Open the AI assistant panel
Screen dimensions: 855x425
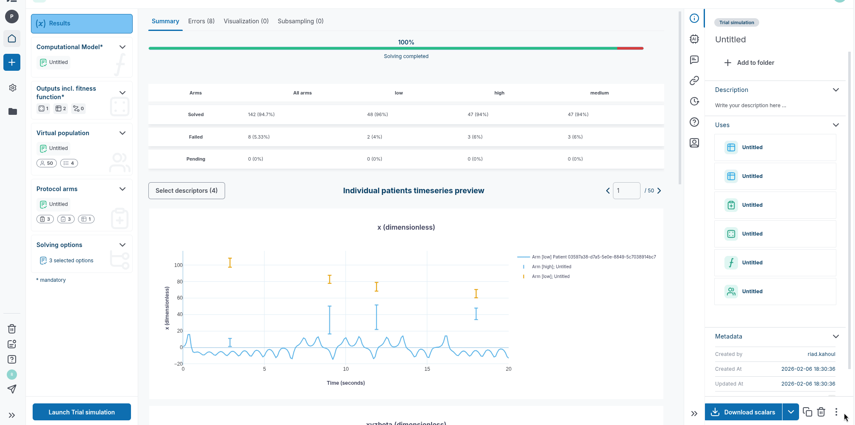click(x=694, y=39)
